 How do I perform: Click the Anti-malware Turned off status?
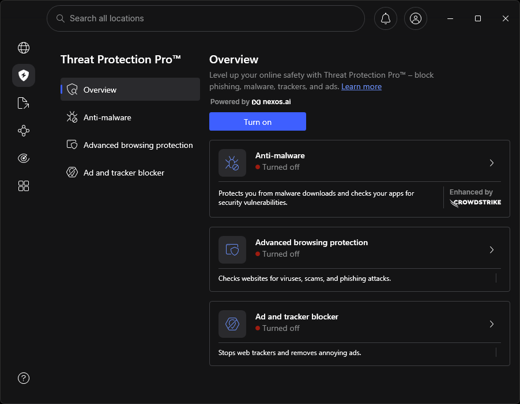[277, 167]
